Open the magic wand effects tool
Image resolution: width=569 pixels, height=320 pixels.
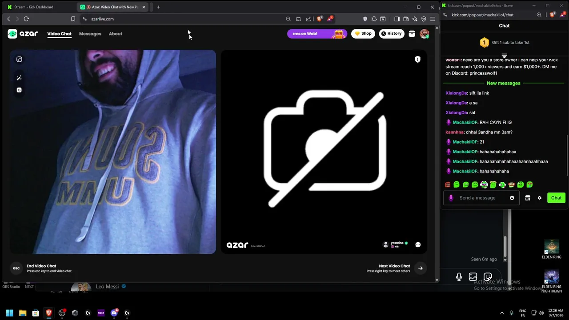(19, 78)
